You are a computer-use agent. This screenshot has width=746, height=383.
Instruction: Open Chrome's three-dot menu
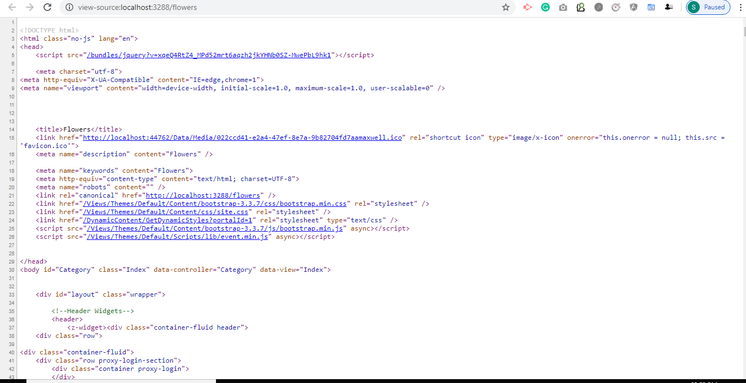click(x=740, y=7)
